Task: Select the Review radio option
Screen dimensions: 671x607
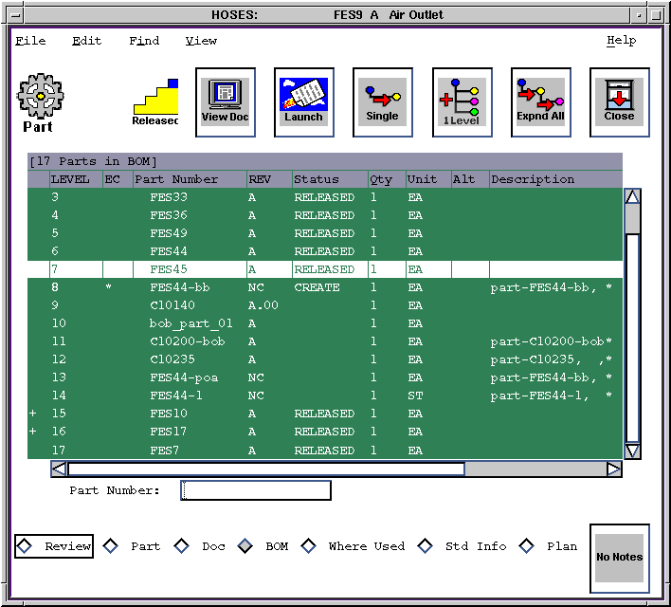Action: tap(26, 546)
